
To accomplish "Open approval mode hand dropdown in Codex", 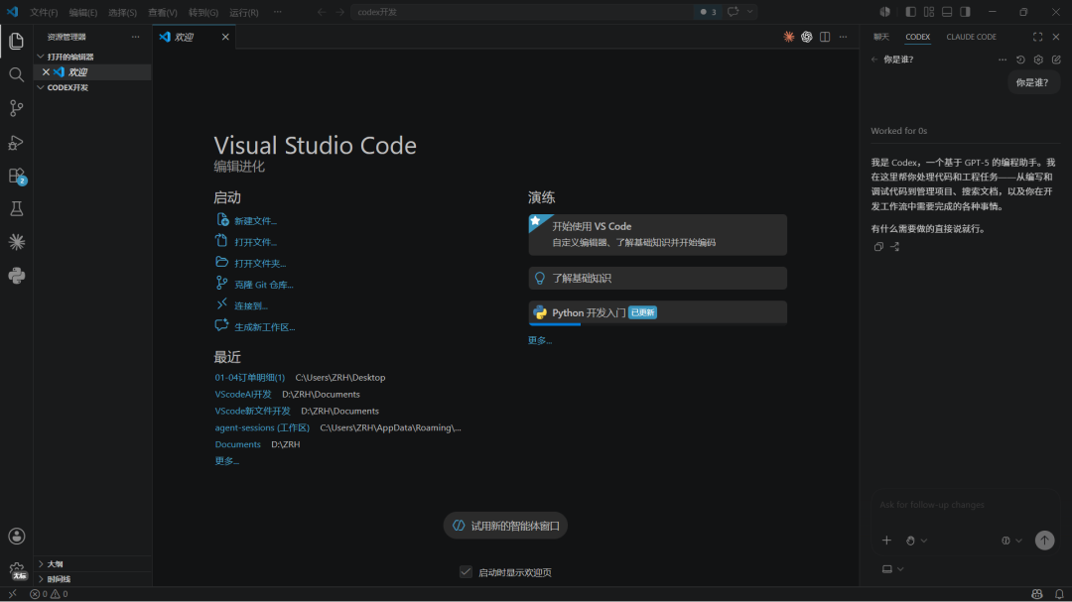I will (x=916, y=541).
